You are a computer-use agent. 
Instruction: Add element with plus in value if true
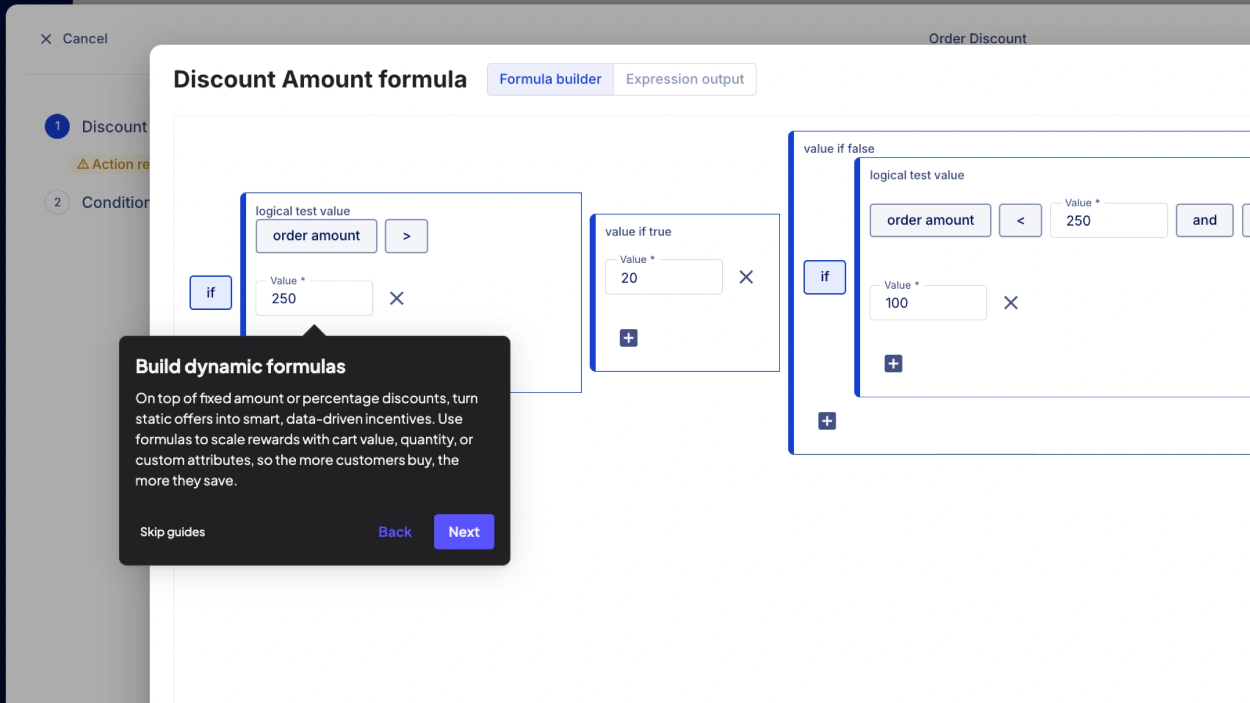629,338
